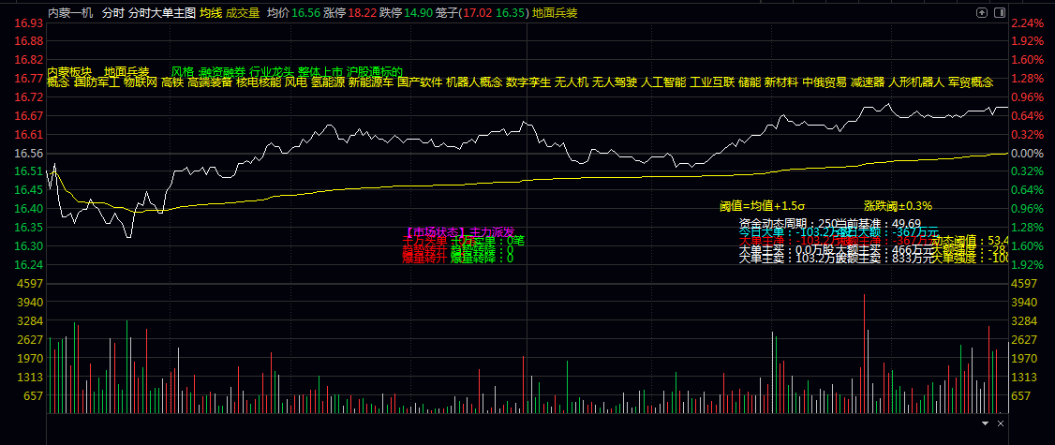Open the 新材料 concept tag
The image size is (1055, 445).
[x=781, y=82]
